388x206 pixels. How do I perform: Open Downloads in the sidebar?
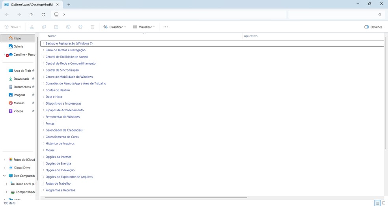click(21, 79)
